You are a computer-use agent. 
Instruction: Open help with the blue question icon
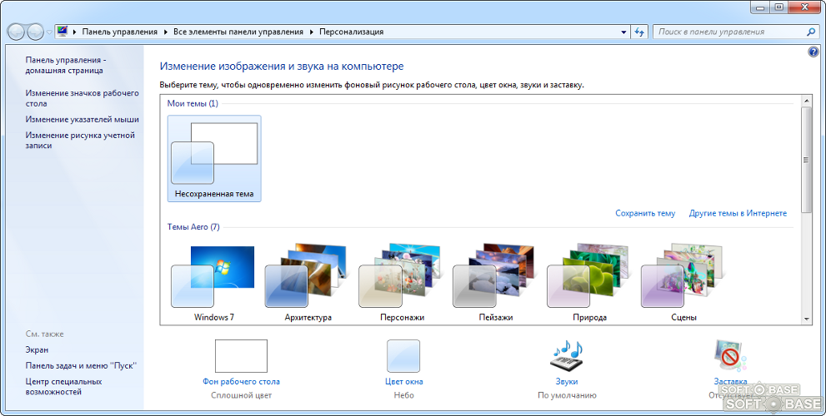click(x=813, y=52)
